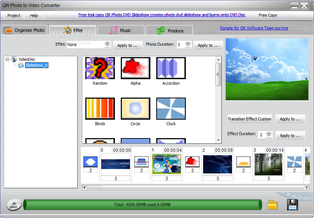314x218 pixels.
Task: Click the timeline horizontal scrollbar thumb
Action: [94, 187]
